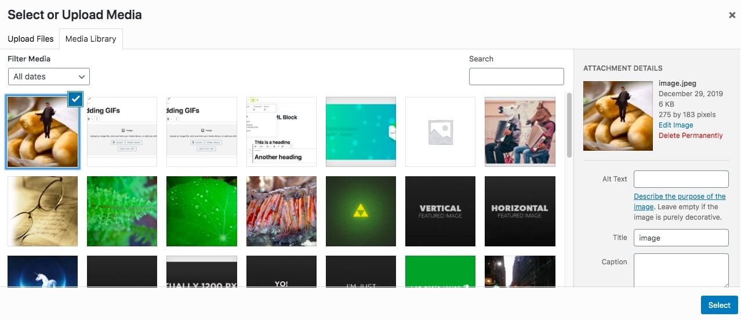This screenshot has height=320, width=741.
Task: Select the green leaf with droplets thumbnail
Action: 201,212
